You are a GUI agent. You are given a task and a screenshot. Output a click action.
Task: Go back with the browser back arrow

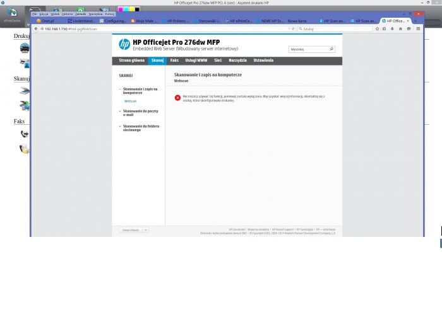pyautogui.click(x=36, y=29)
